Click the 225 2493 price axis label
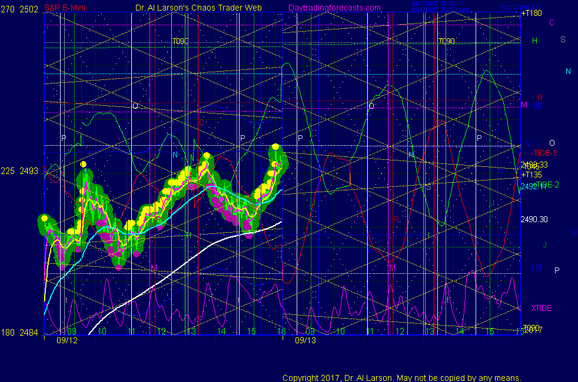 (19, 171)
